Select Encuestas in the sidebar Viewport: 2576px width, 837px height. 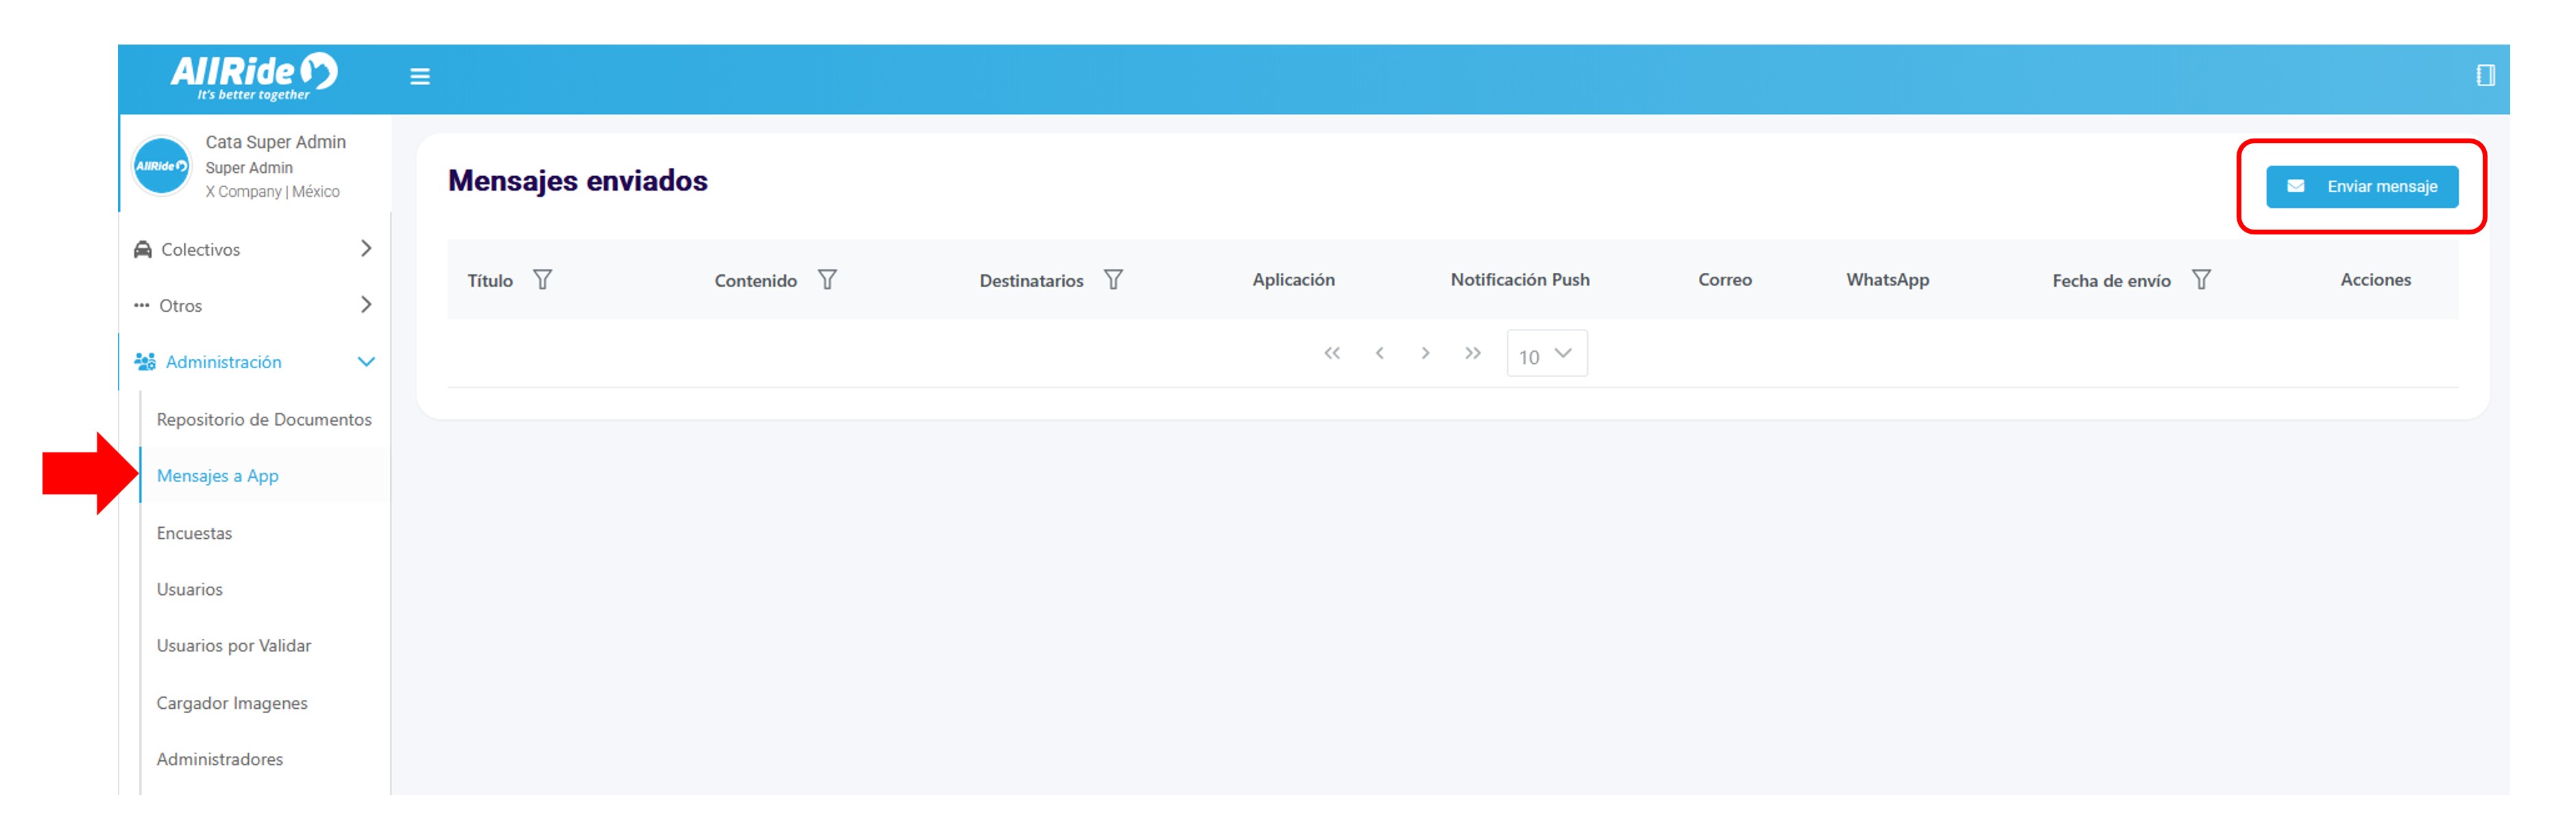pyautogui.click(x=194, y=534)
